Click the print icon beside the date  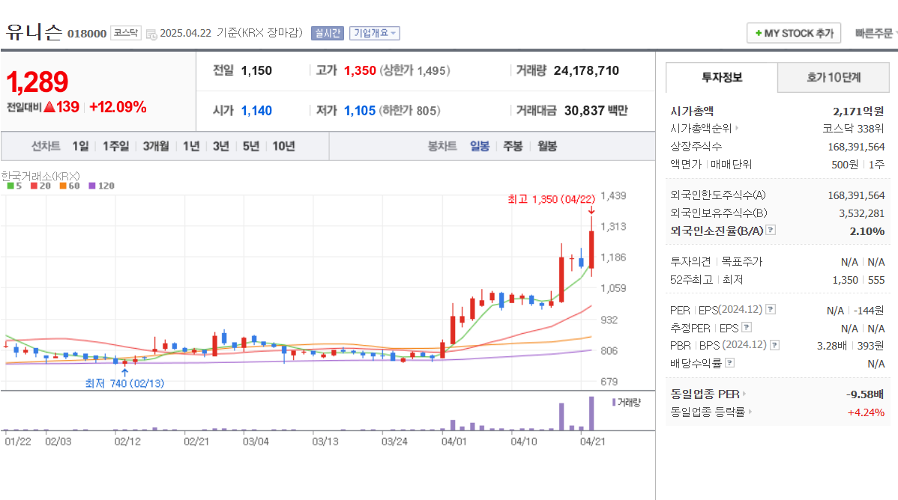pos(153,33)
